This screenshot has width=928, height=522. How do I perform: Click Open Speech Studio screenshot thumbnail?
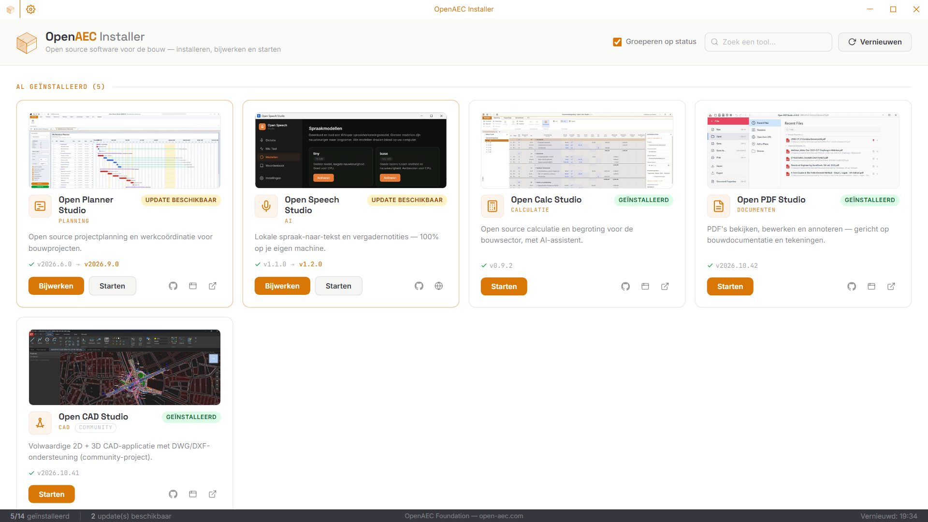click(x=351, y=150)
